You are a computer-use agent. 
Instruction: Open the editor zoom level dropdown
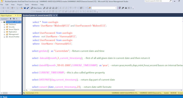[30, 90]
